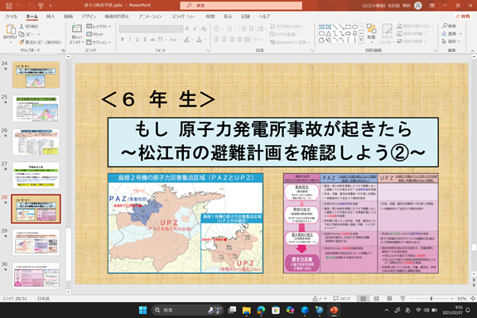Open the Section (セクション) dropdown
Viewport: 477px width, 318px height.
click(x=99, y=42)
